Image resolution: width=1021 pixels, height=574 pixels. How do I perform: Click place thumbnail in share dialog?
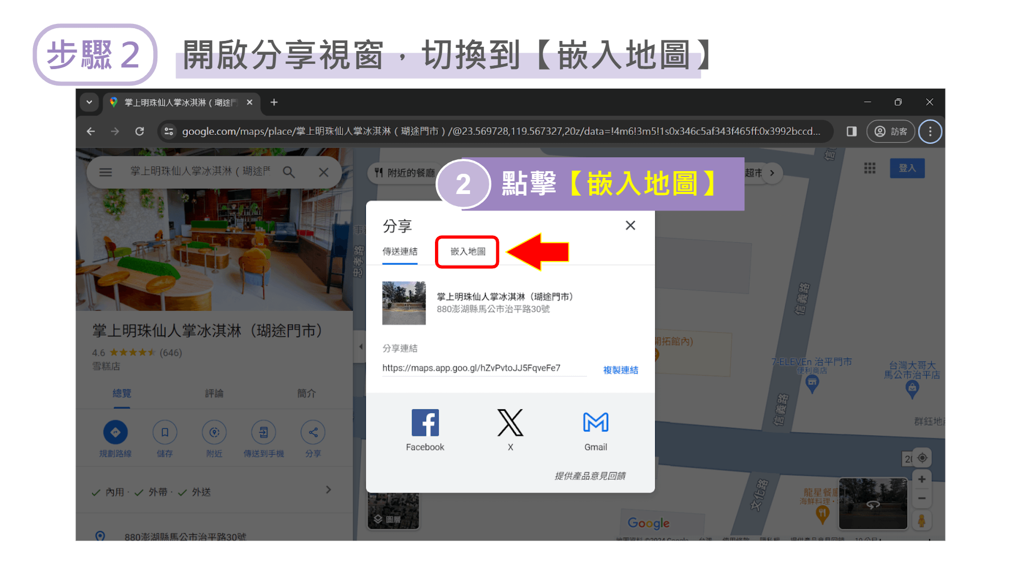(x=404, y=303)
